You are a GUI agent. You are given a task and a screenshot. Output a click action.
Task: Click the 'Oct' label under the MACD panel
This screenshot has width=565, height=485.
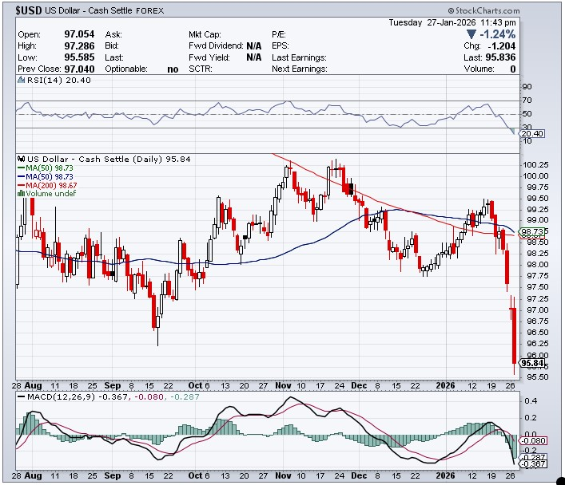195,475
